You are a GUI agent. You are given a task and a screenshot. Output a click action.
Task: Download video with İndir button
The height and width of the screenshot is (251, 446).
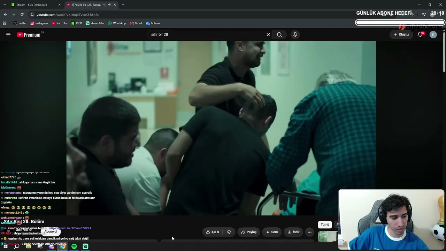pyautogui.click(x=294, y=232)
